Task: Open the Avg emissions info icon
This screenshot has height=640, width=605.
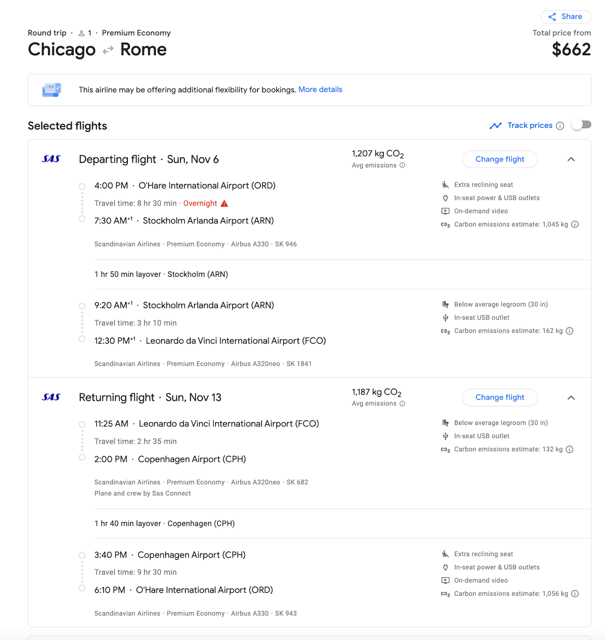Action: (x=402, y=165)
